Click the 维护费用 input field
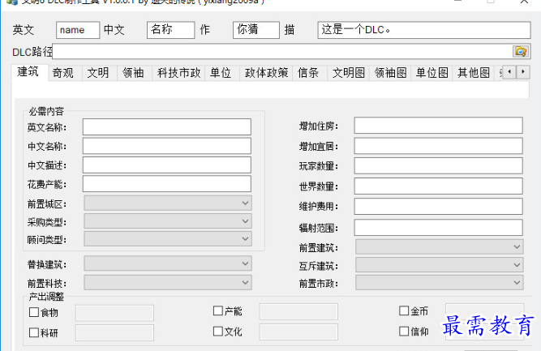The width and height of the screenshot is (541, 351). pos(439,206)
